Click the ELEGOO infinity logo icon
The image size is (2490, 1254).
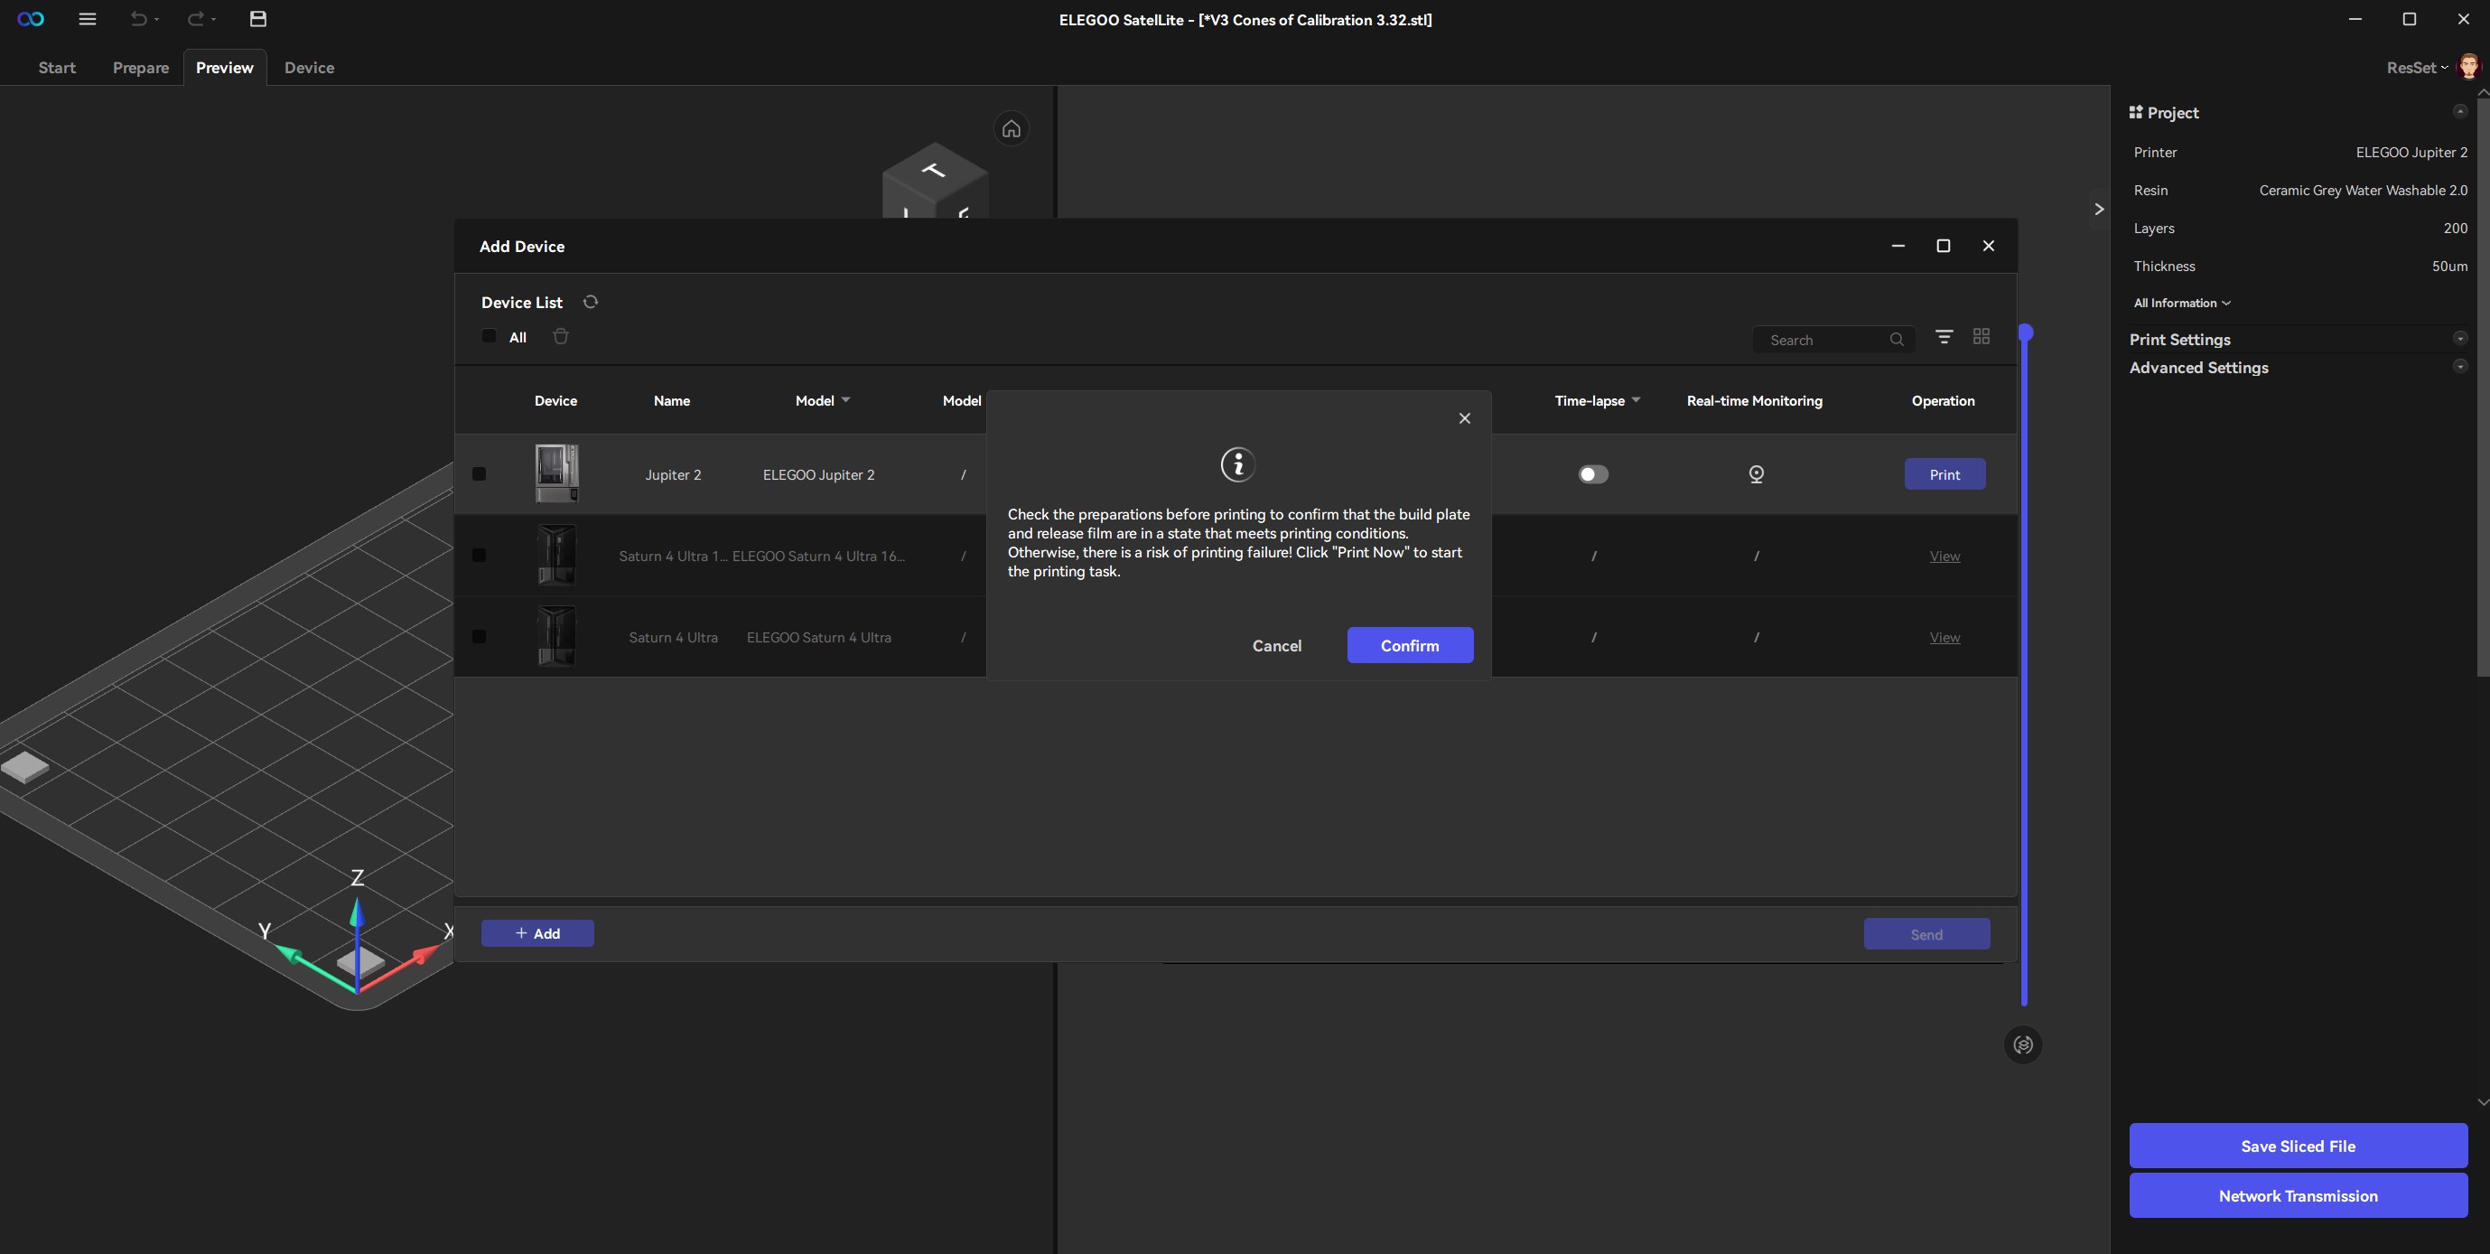coord(31,19)
